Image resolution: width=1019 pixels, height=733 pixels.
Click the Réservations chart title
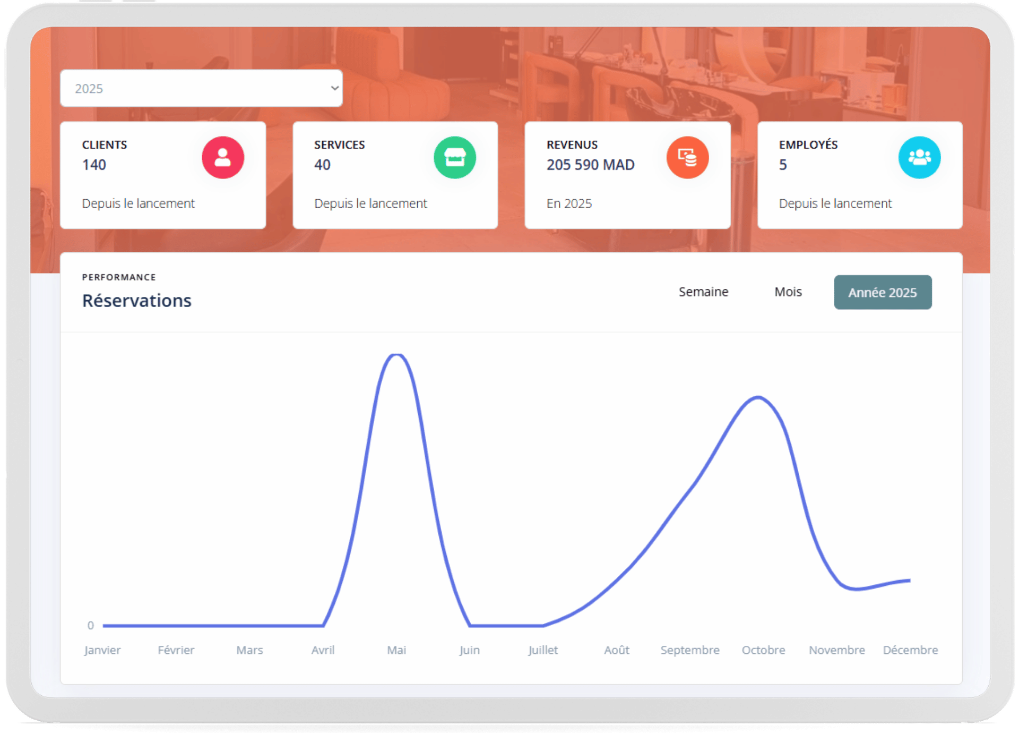pyautogui.click(x=137, y=301)
